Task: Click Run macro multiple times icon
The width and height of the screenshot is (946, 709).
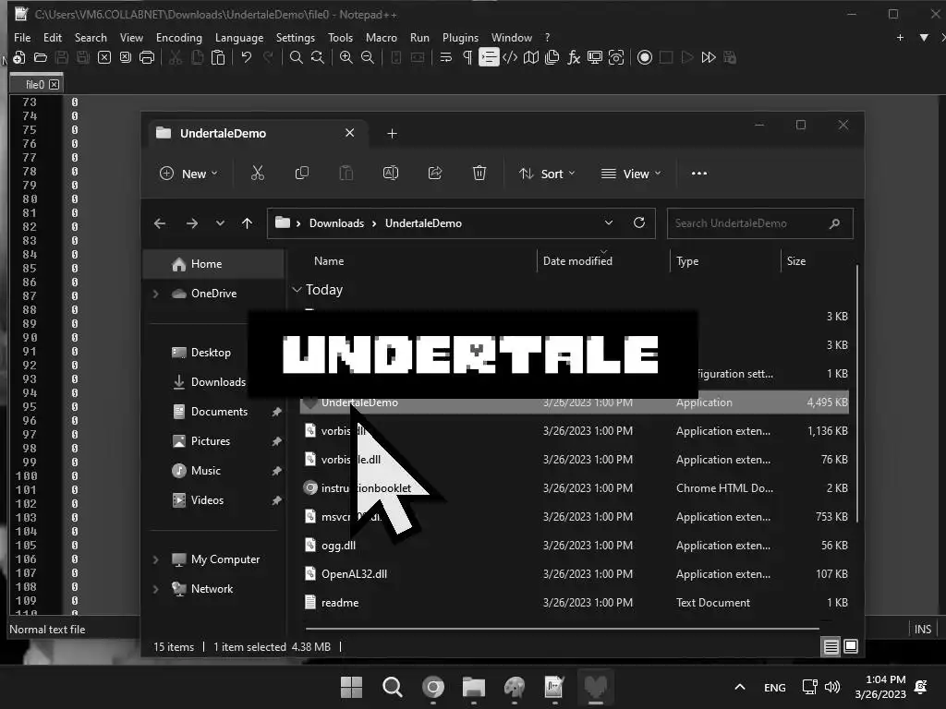Action: [x=709, y=58]
